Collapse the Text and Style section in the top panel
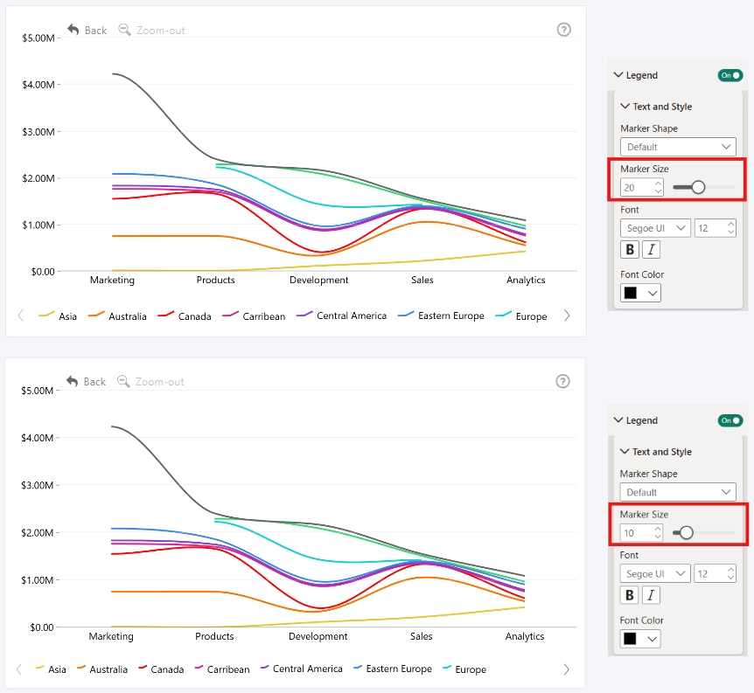The image size is (754, 693). tap(625, 107)
